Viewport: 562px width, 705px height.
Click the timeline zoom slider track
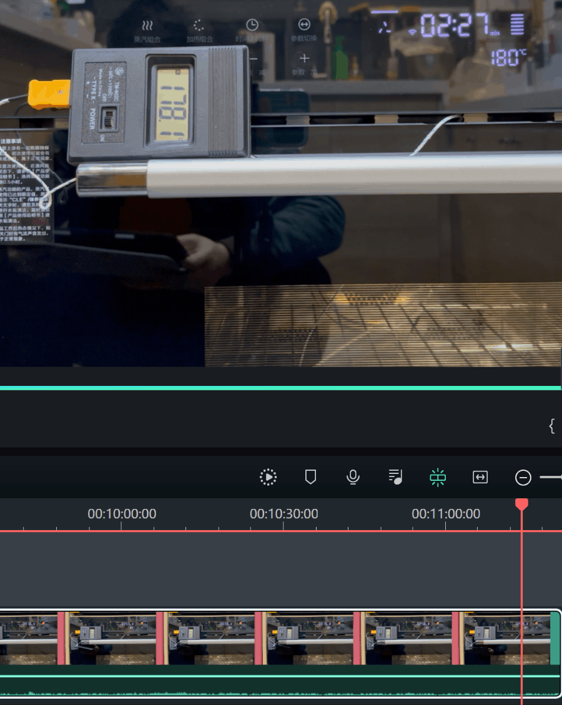pyautogui.click(x=552, y=478)
